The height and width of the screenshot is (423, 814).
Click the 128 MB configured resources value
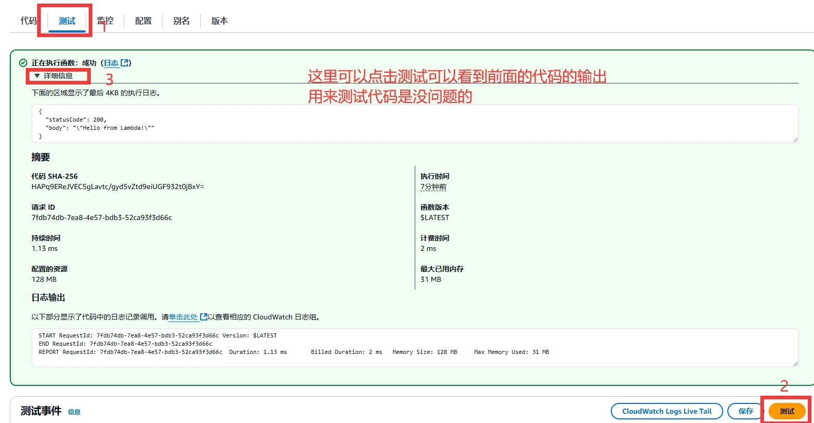44,279
